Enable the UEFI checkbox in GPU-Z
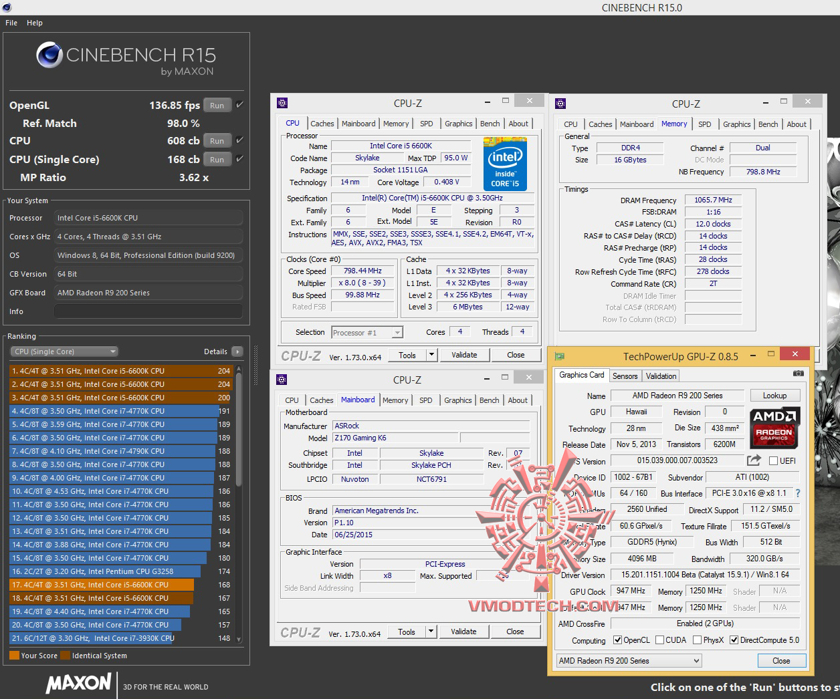Image resolution: width=840 pixels, height=699 pixels. click(773, 461)
